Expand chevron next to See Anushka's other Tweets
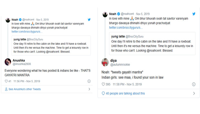 (89, 89)
